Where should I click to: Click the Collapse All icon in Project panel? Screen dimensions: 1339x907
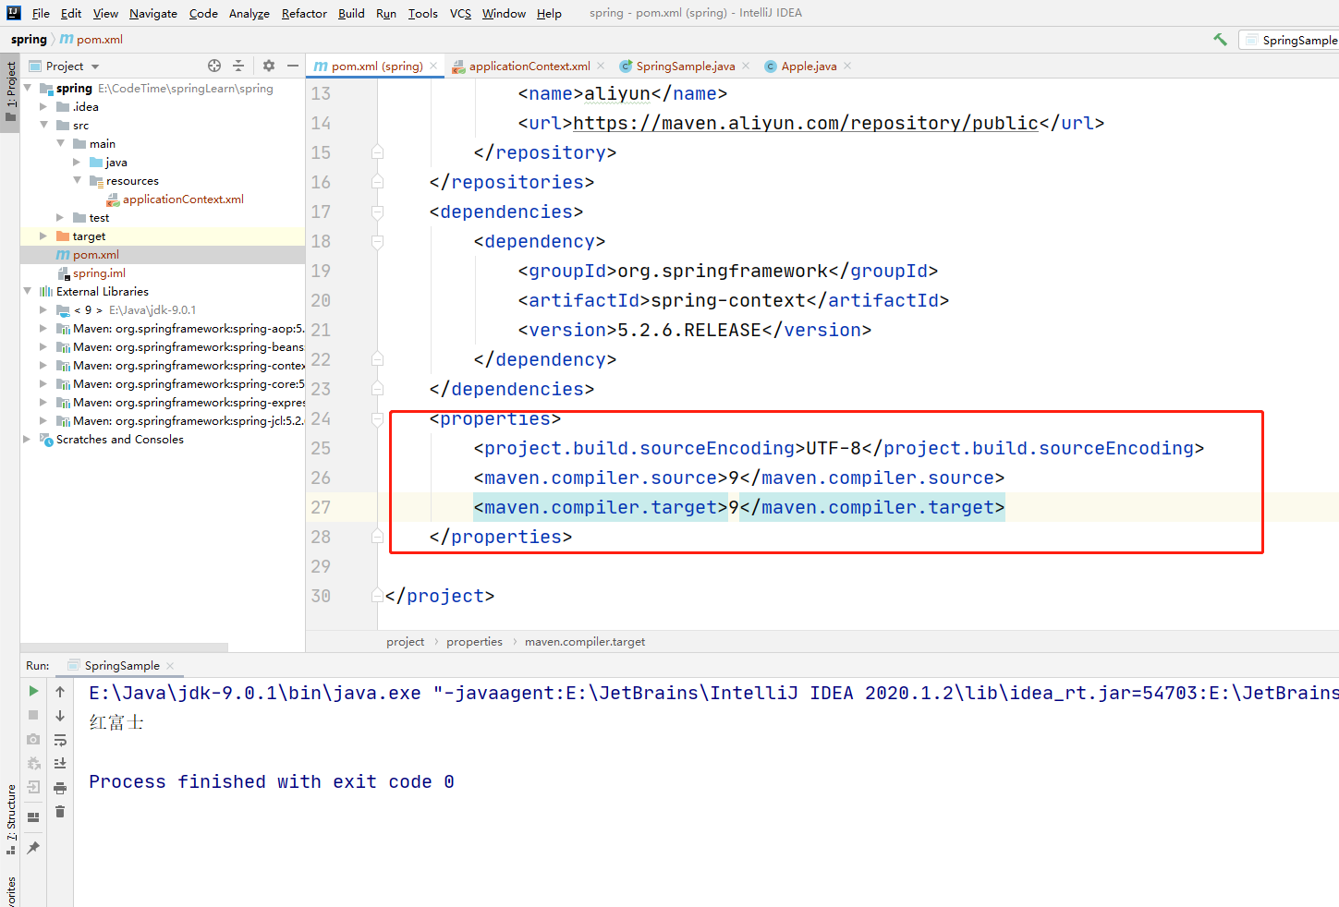[x=238, y=66]
